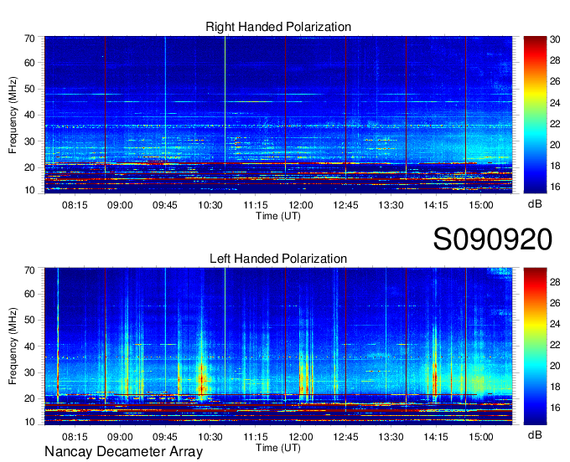Click the dB unit label of Left Handed colorbar
This screenshot has height=462, width=570.
(535, 434)
